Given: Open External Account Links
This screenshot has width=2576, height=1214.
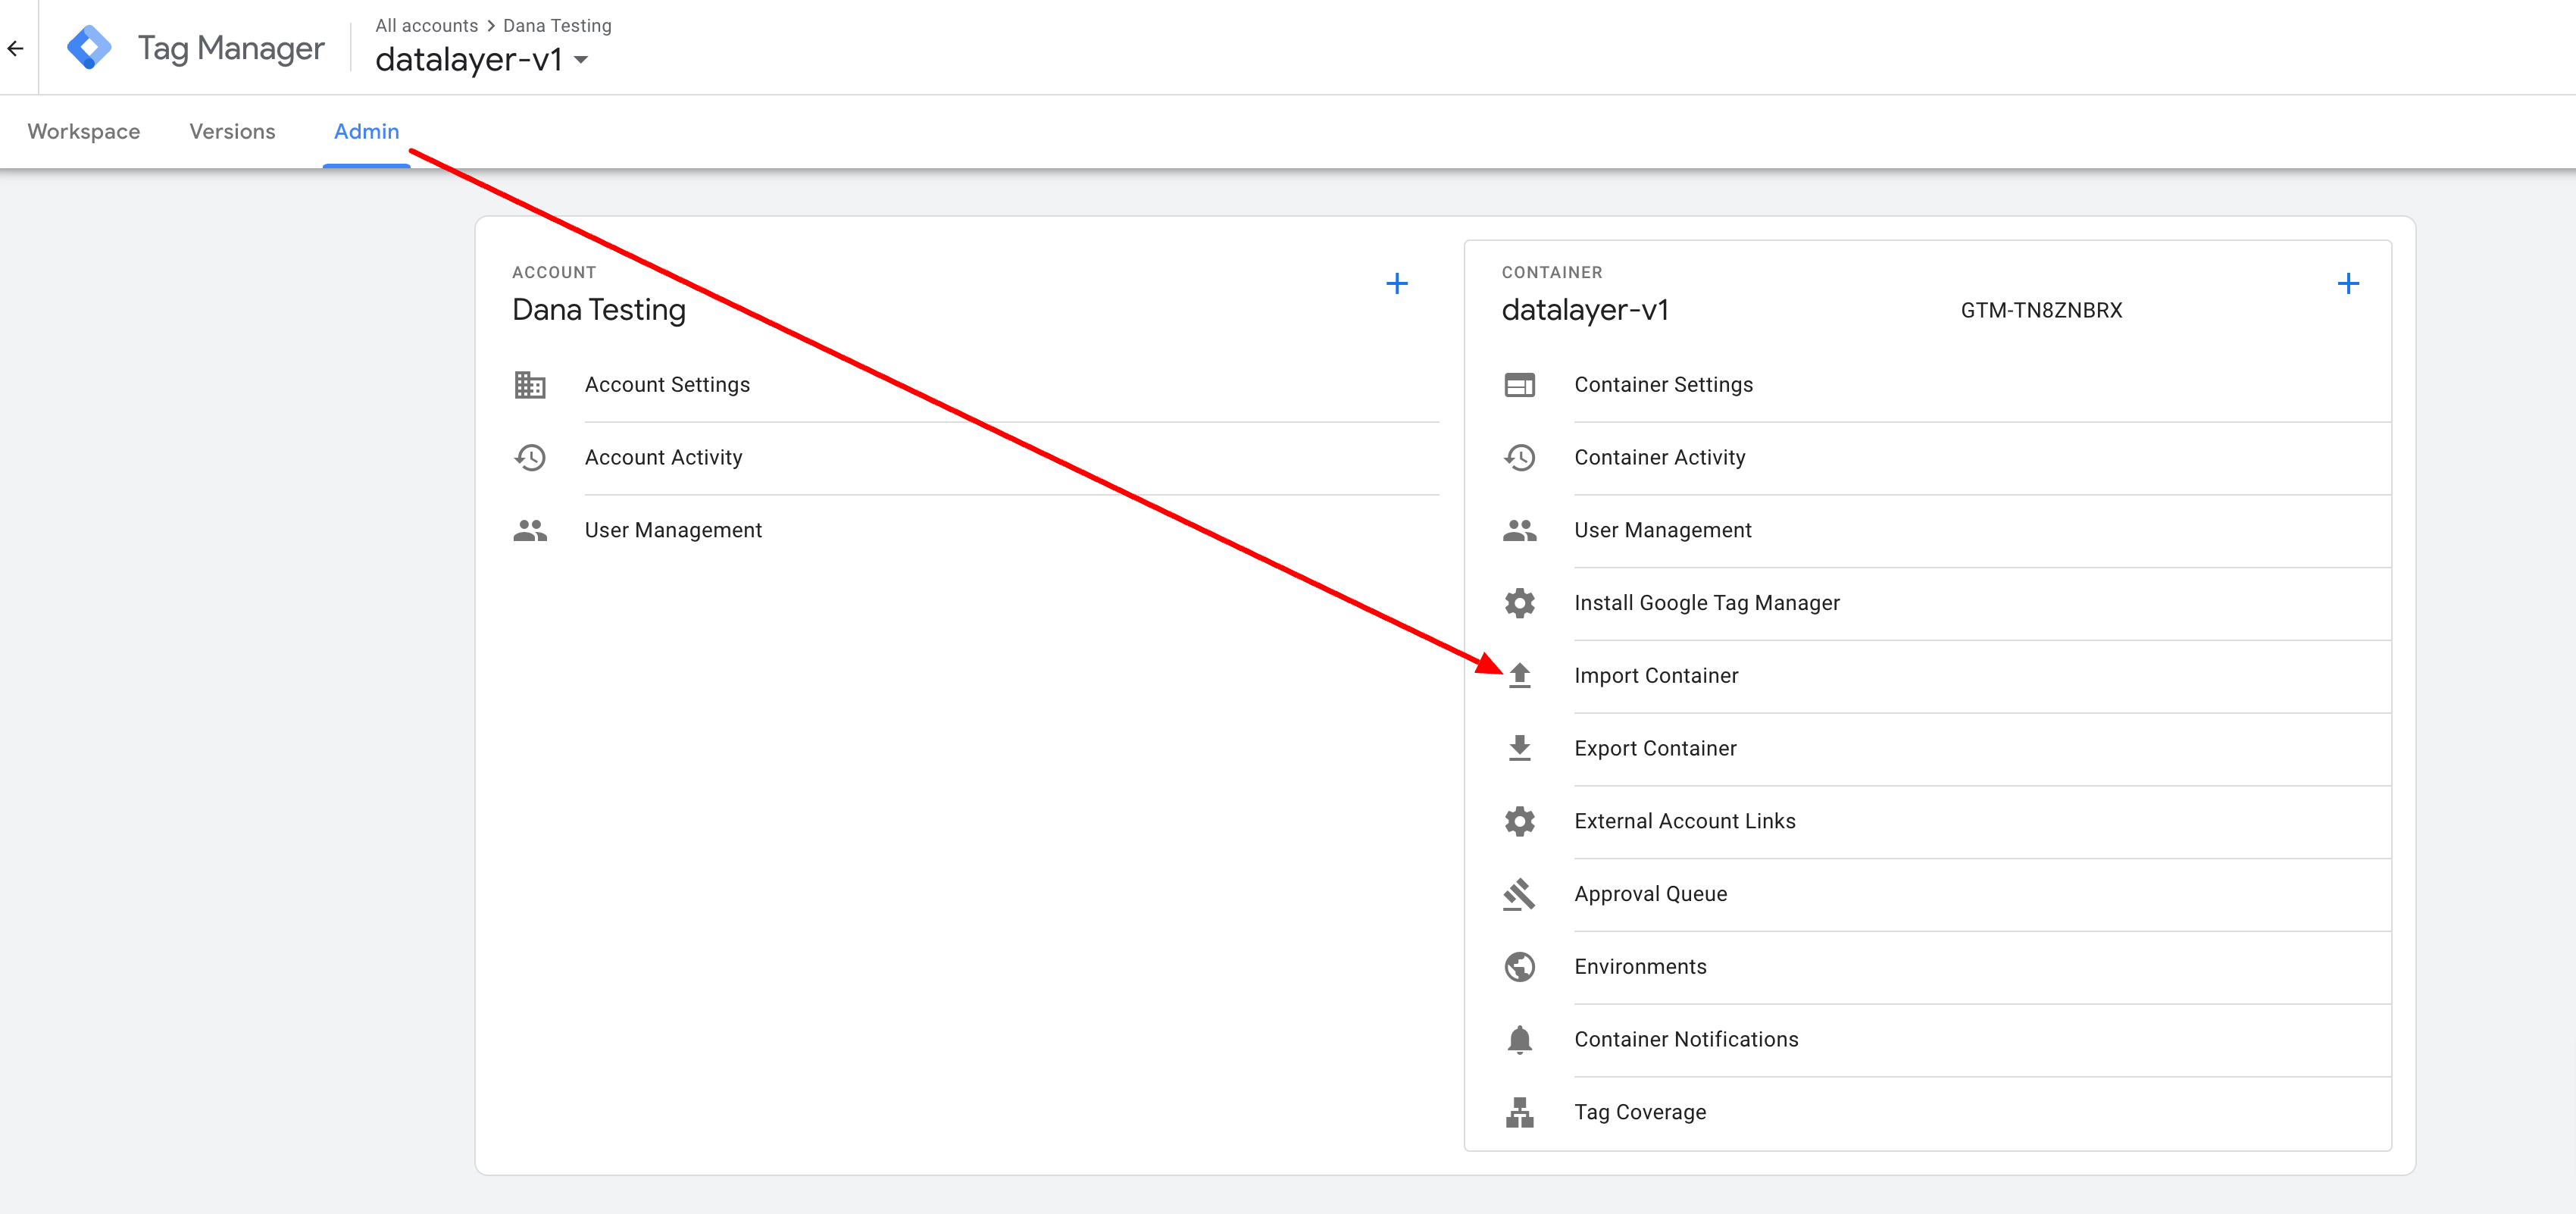Looking at the screenshot, I should [x=1684, y=821].
